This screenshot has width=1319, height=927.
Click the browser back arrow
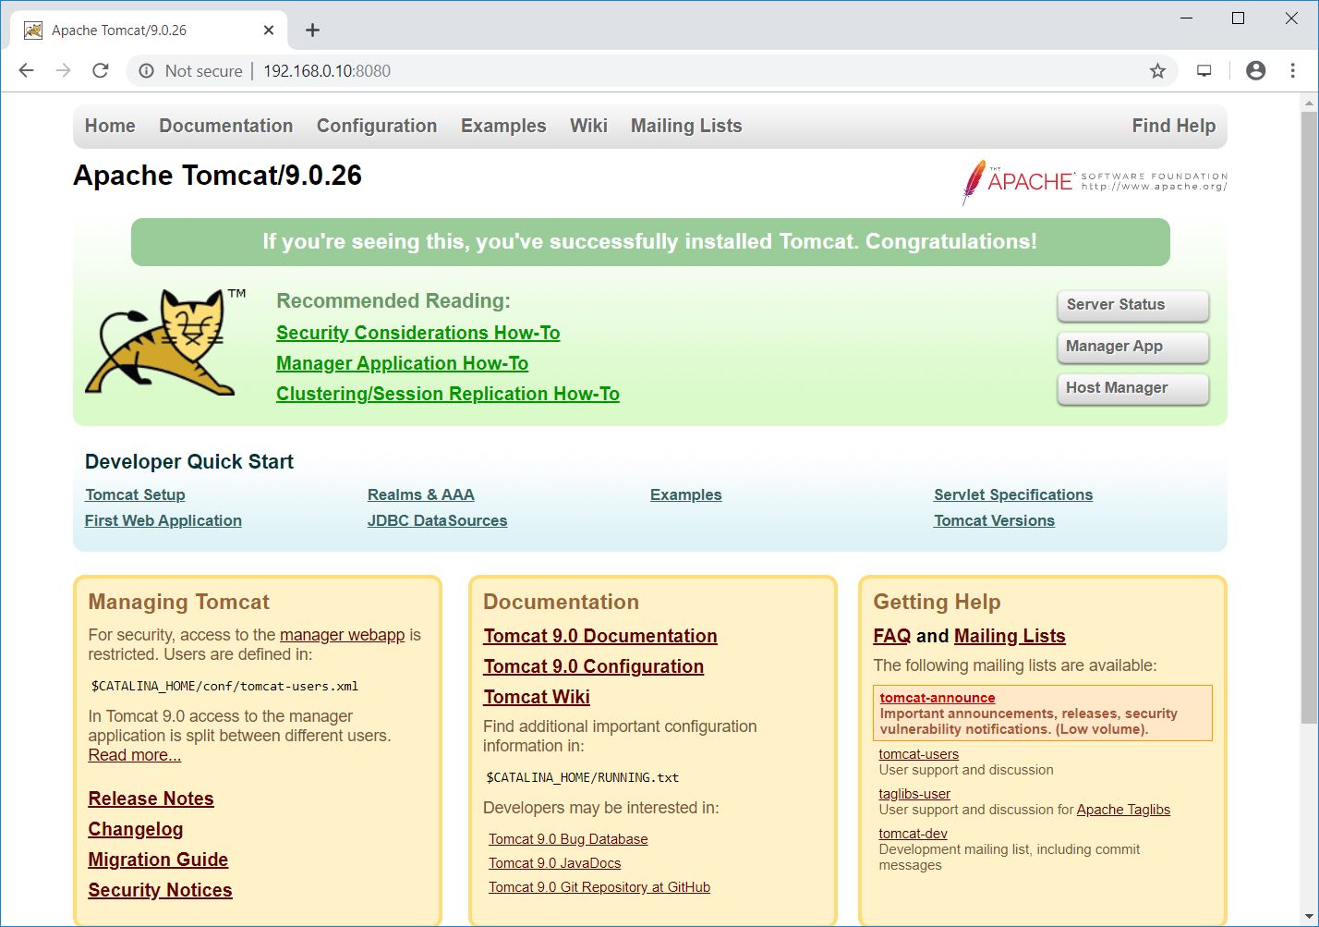(x=25, y=70)
